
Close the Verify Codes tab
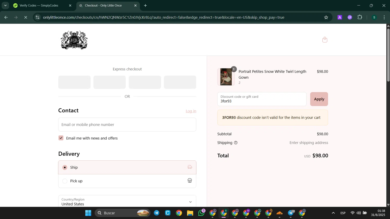tap(70, 5)
